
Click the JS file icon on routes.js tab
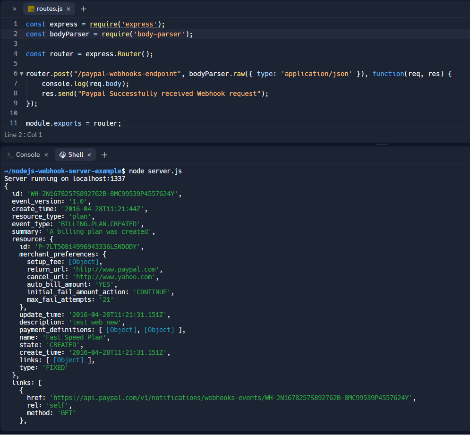click(x=31, y=9)
